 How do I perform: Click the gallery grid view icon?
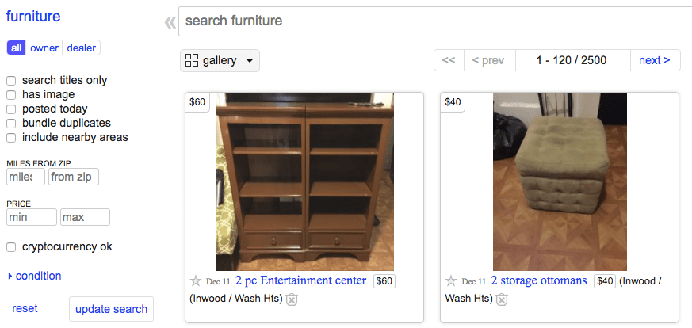pos(192,60)
